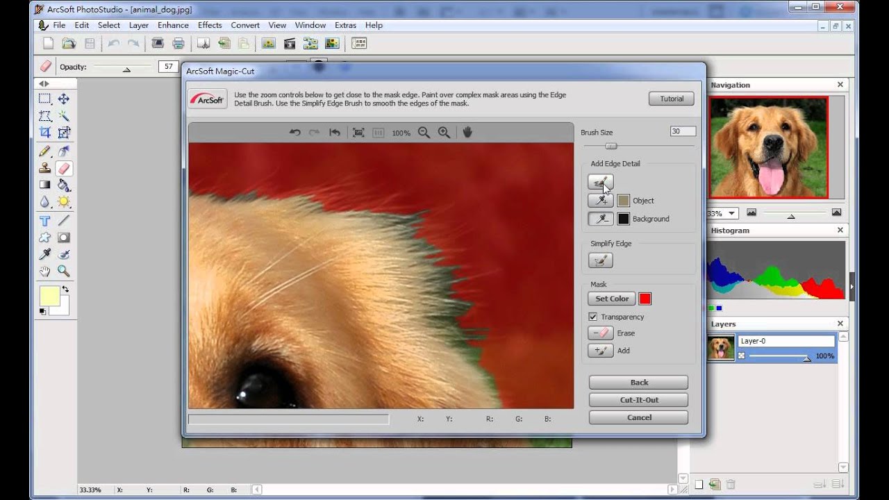889x500 pixels.
Task: Click Zoom In magnifier in Magic-Cut dialog
Action: [x=444, y=132]
